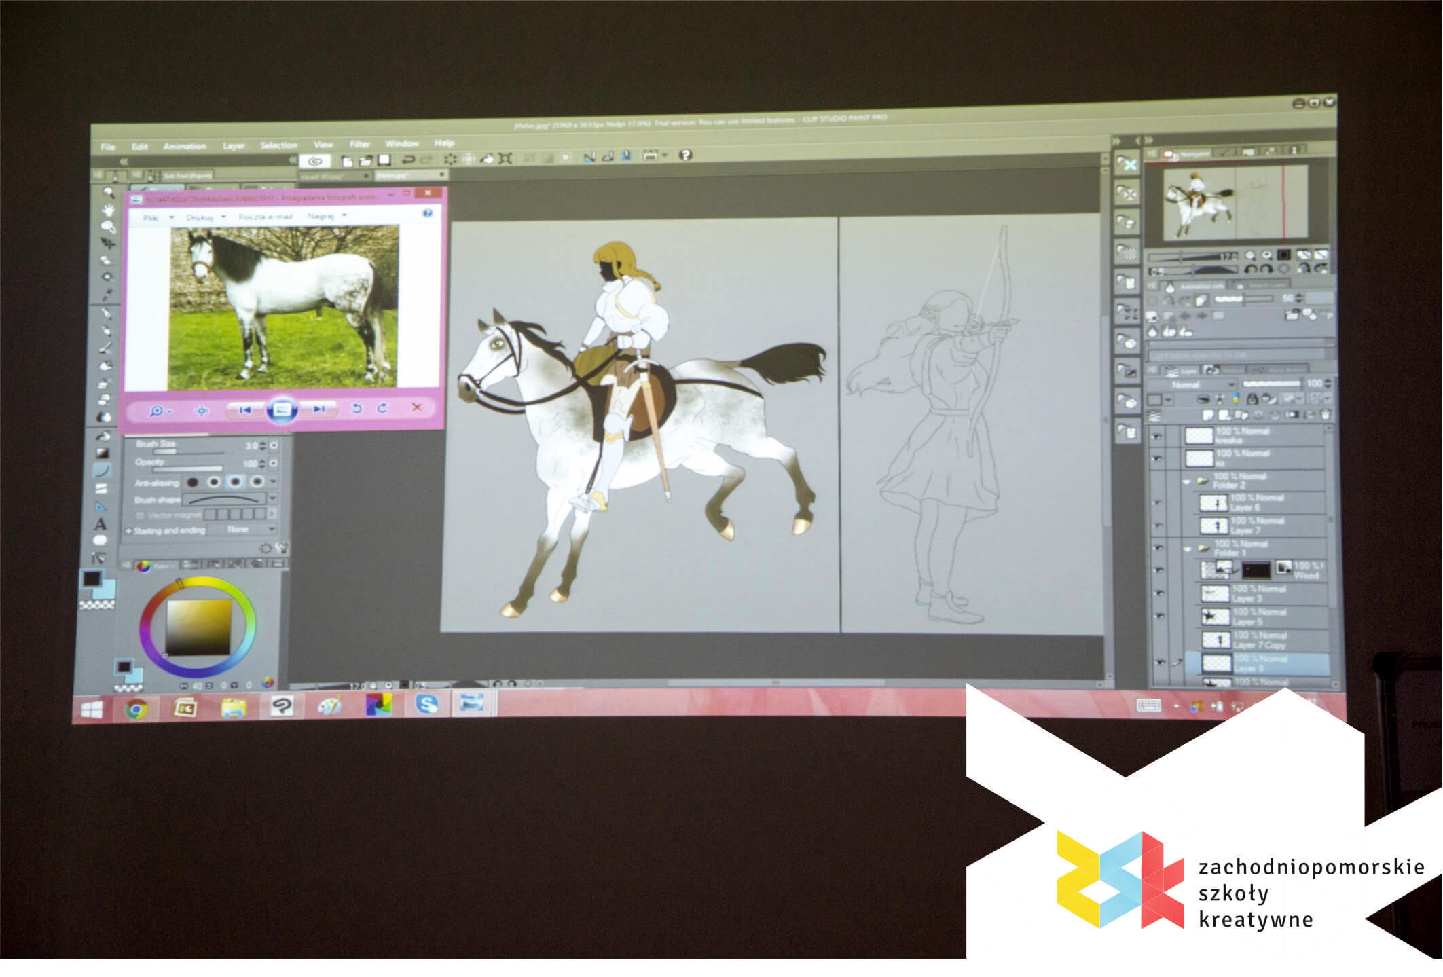
Task: Toggle visibility of Layer 7
Action: (1158, 526)
